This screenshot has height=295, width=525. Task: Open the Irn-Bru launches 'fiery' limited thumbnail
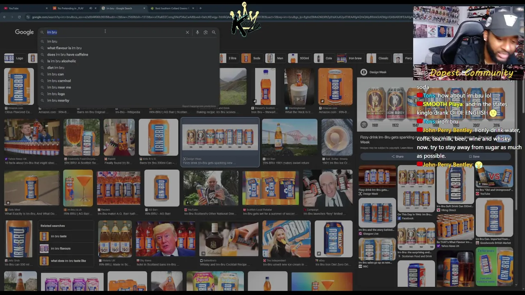pyautogui.click(x=327, y=188)
